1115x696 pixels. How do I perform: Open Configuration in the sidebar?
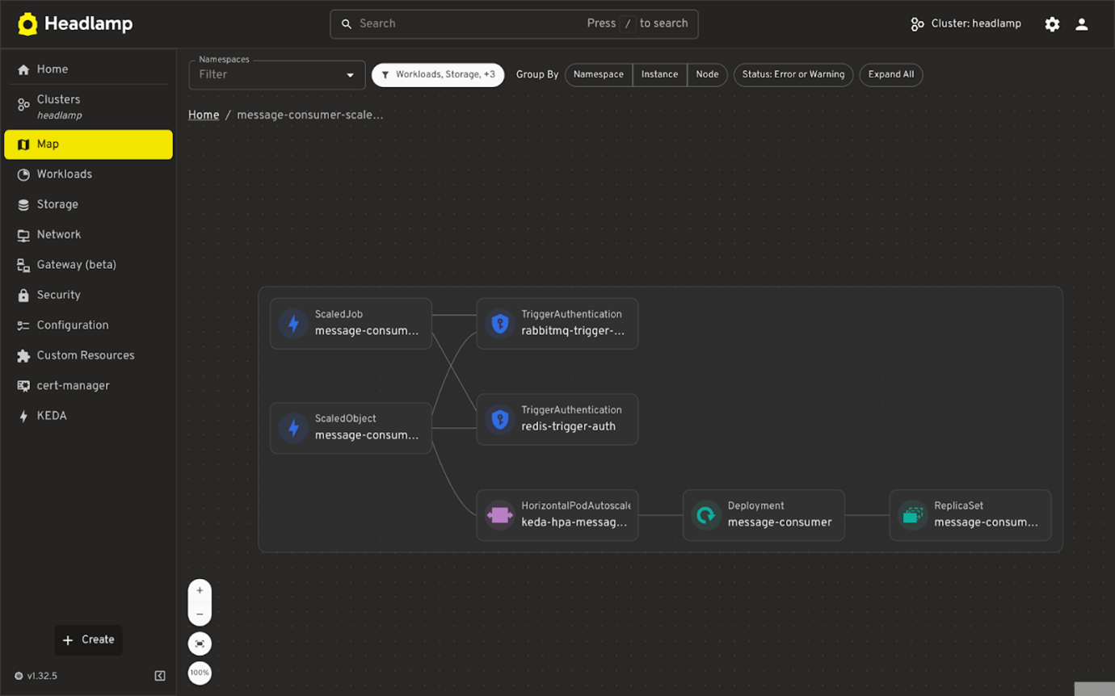pos(89,325)
